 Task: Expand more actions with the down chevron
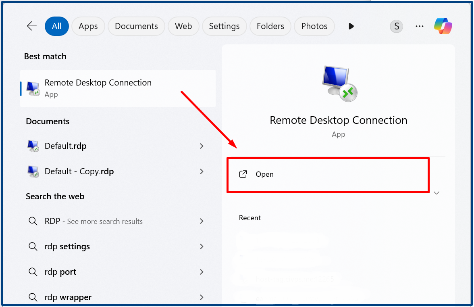pos(437,193)
